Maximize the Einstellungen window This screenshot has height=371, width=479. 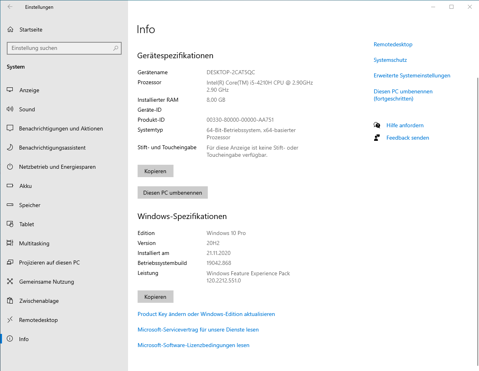(x=451, y=7)
